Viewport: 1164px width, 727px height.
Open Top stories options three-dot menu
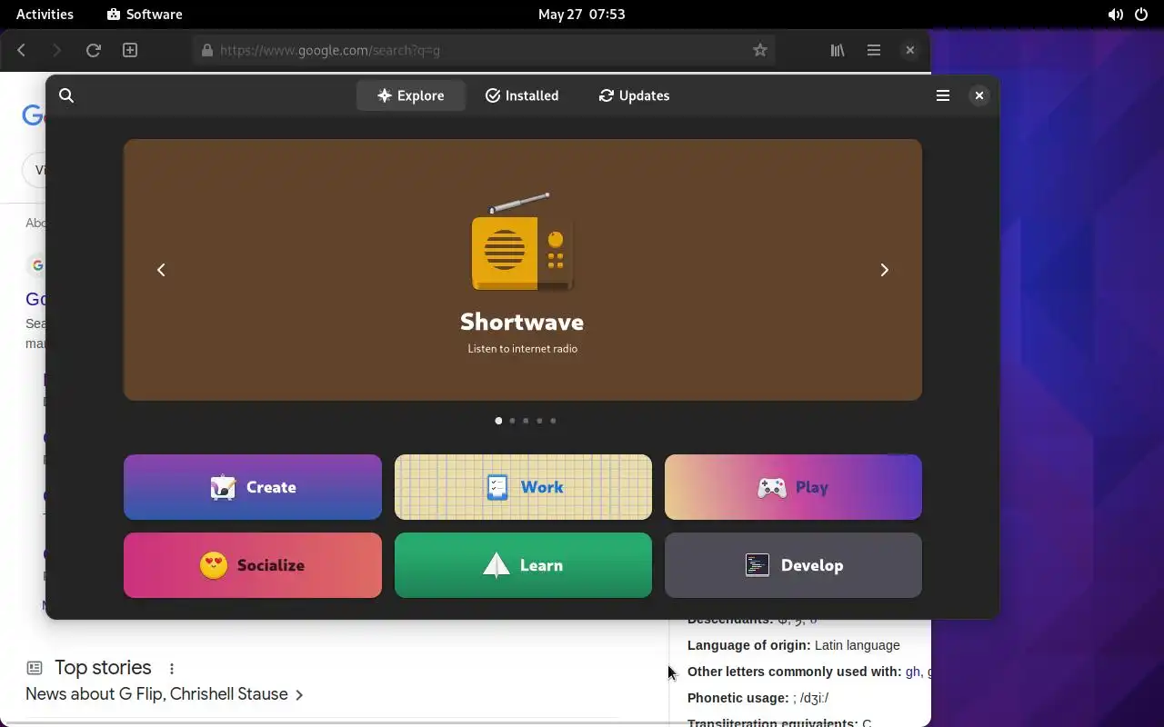172,669
